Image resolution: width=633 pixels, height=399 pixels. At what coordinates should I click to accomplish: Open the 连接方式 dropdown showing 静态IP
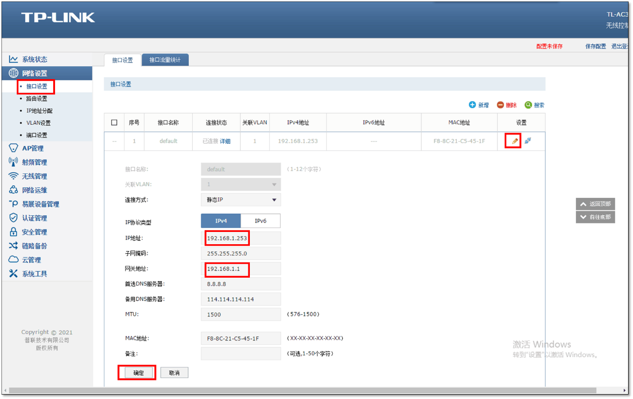coord(241,199)
